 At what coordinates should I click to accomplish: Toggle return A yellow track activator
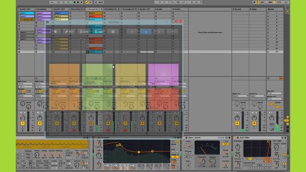[x=237, y=123]
